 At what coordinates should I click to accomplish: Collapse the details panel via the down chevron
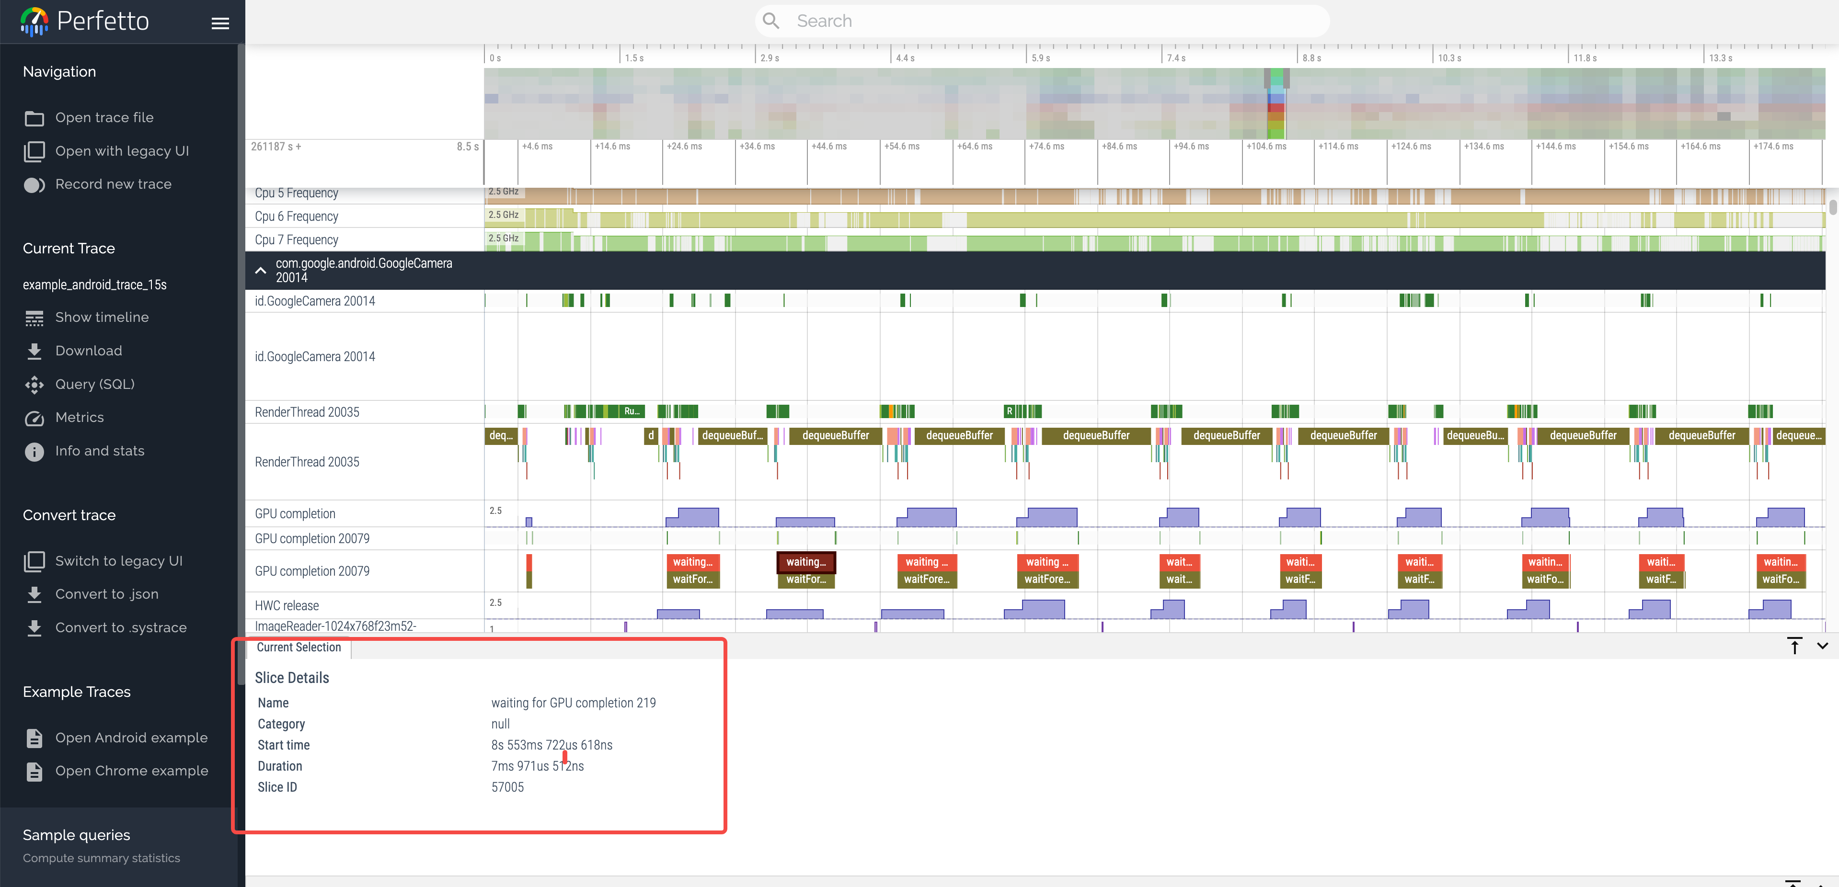pyautogui.click(x=1823, y=646)
